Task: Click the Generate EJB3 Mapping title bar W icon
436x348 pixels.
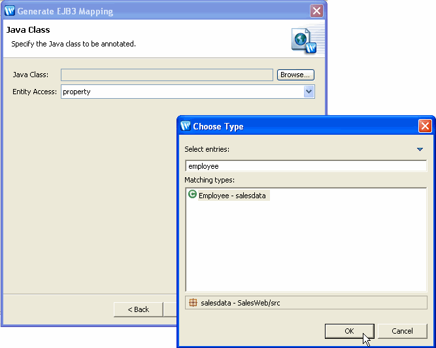Action: point(10,11)
